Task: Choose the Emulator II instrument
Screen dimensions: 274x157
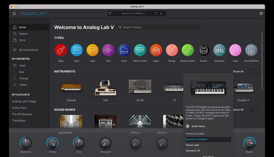Action: 243,88
